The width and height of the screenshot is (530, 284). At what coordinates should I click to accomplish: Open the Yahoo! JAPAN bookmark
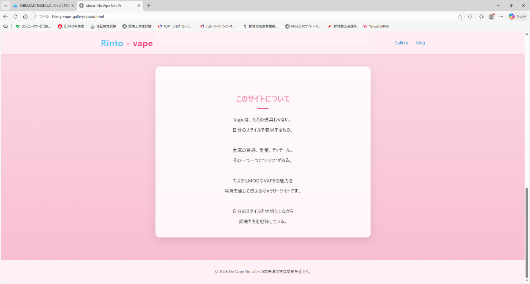coord(376,26)
